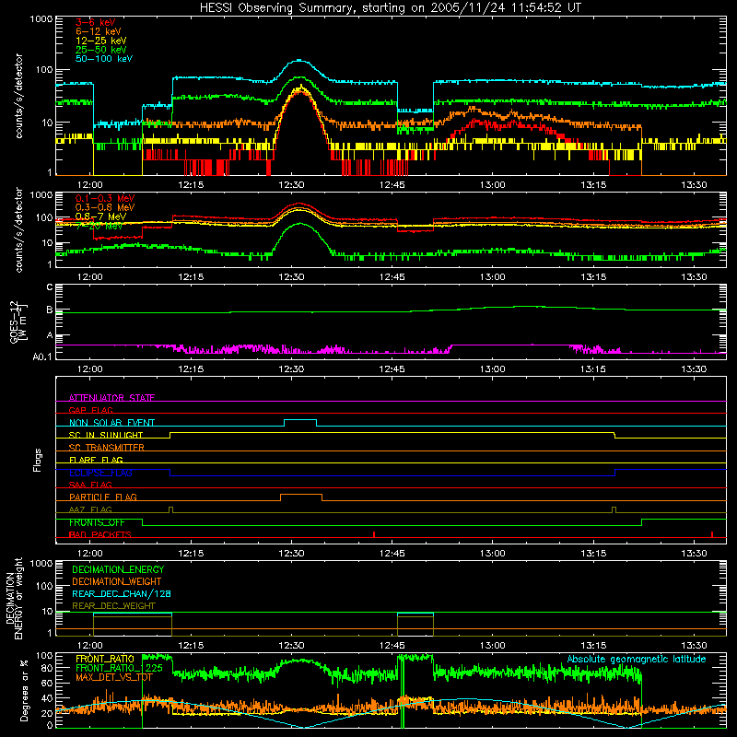Screen dimensions: 737x737
Task: Click the REAR_DEC_WEIGHT legend label
Action: pyautogui.click(x=113, y=606)
